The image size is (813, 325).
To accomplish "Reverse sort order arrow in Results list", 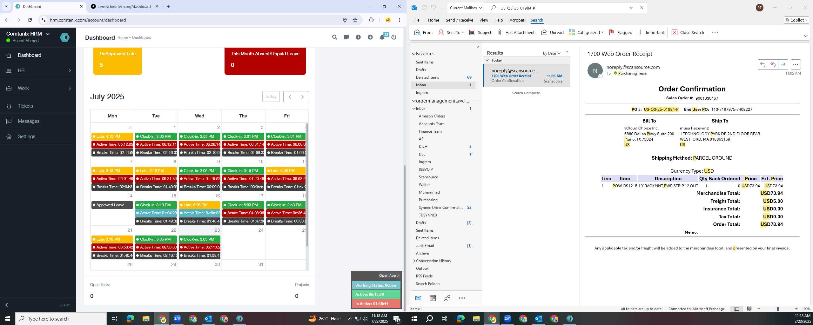I will point(567,53).
